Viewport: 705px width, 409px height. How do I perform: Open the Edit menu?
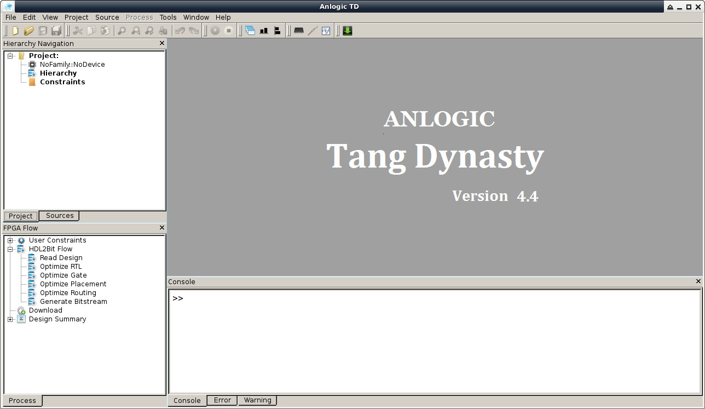[x=30, y=17]
